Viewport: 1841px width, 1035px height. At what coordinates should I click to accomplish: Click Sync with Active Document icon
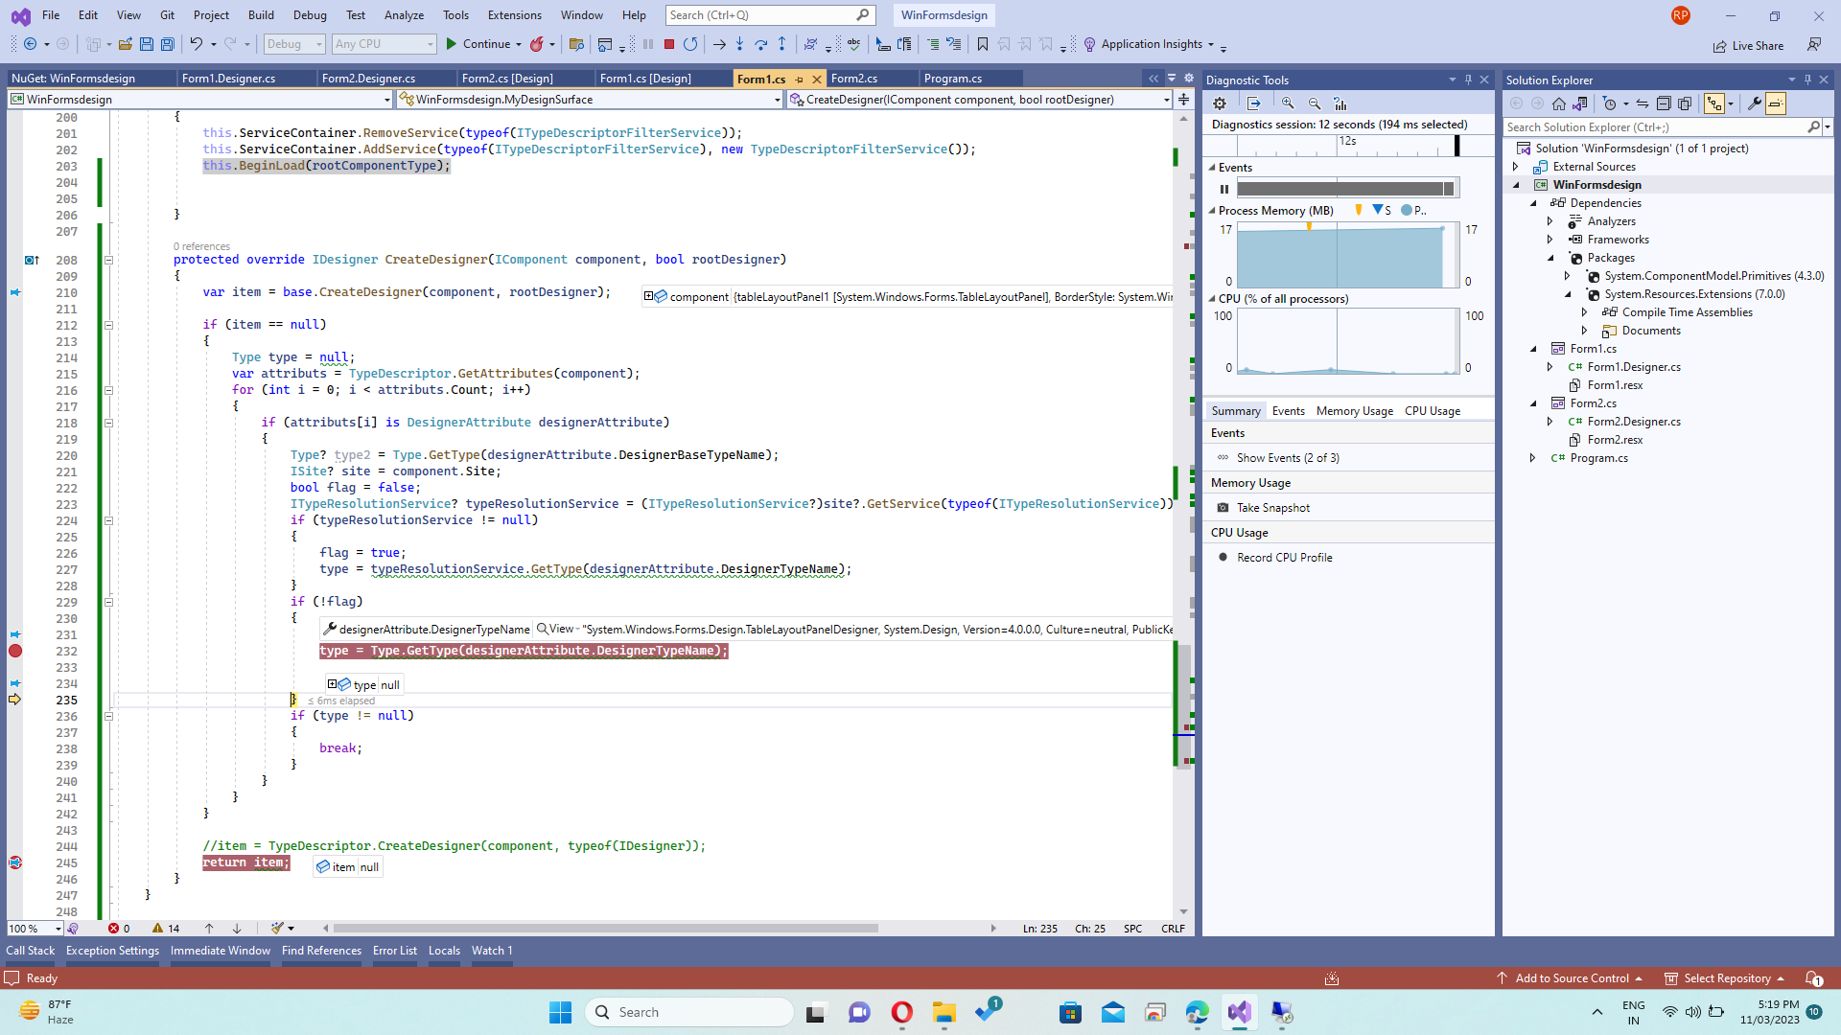pyautogui.click(x=1643, y=103)
